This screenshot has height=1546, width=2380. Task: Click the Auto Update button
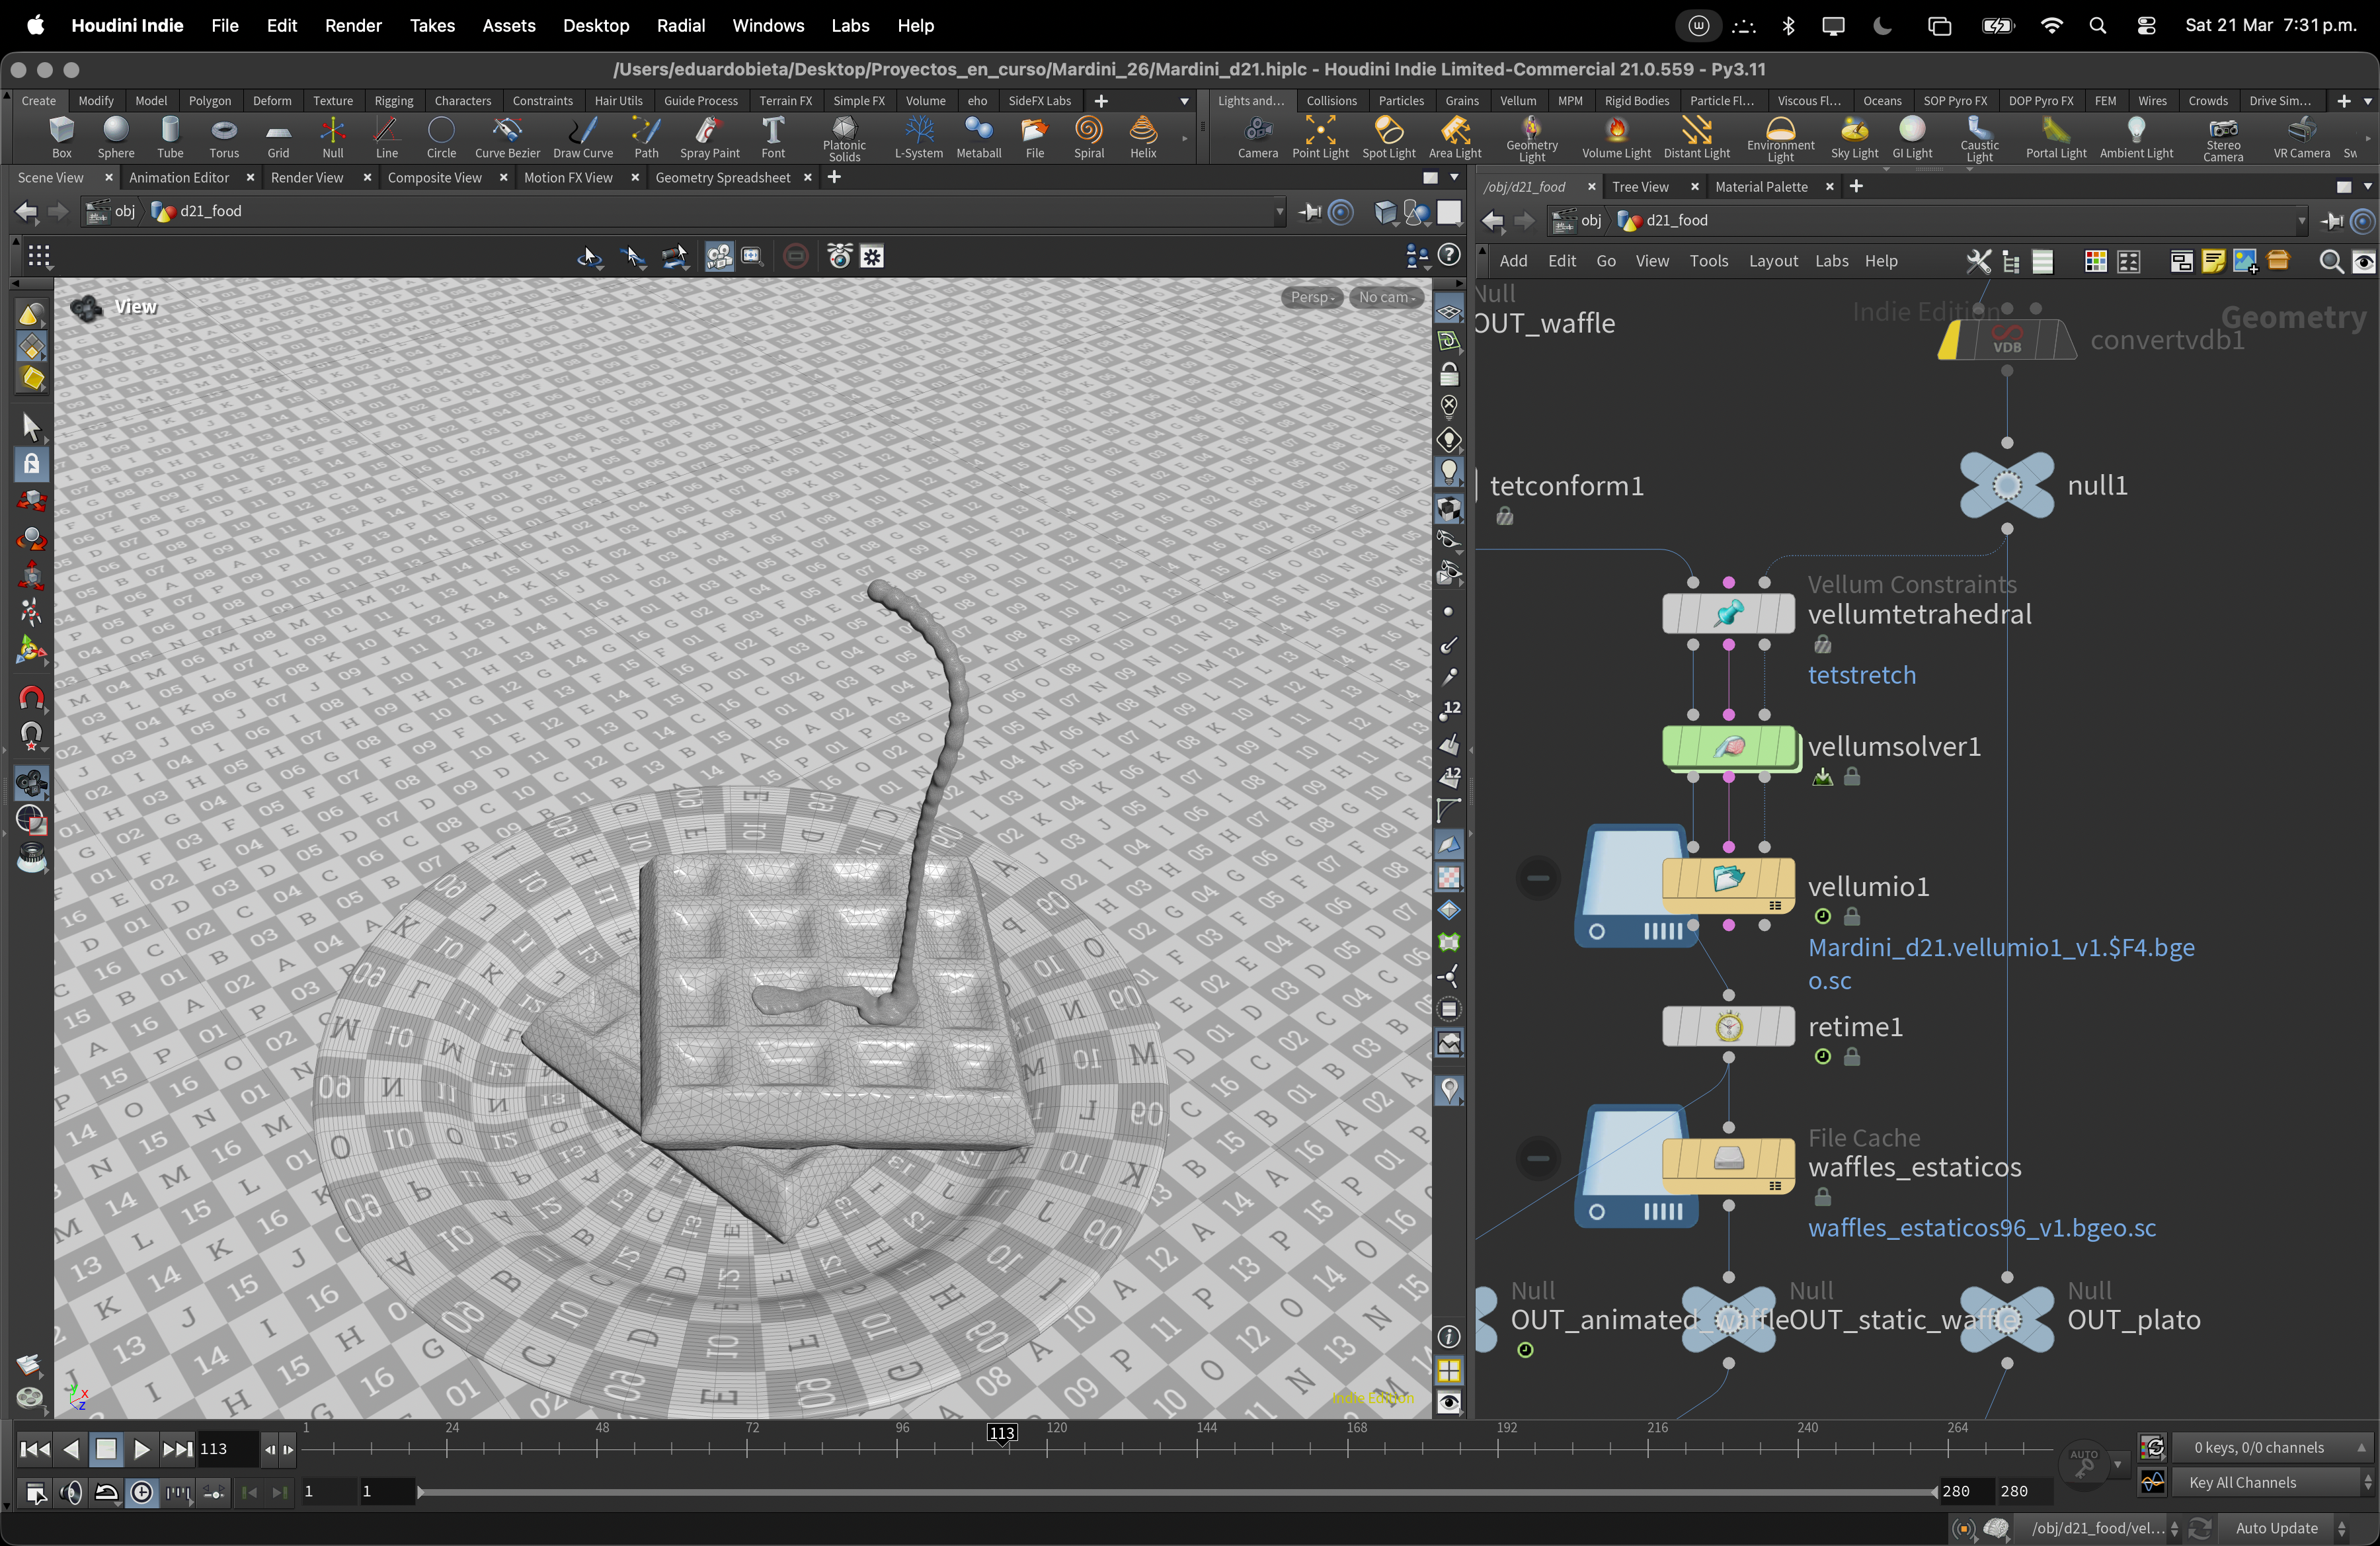point(2276,1528)
